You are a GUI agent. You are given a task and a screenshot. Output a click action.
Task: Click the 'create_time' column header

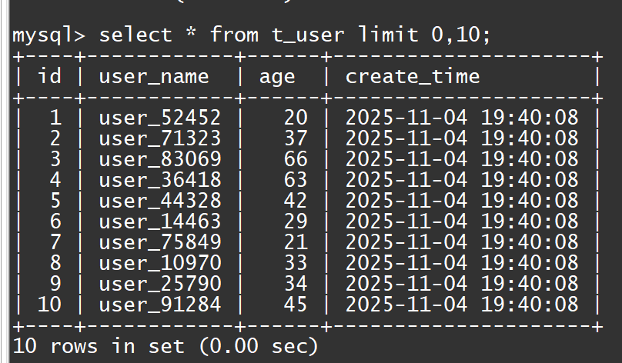coord(413,76)
